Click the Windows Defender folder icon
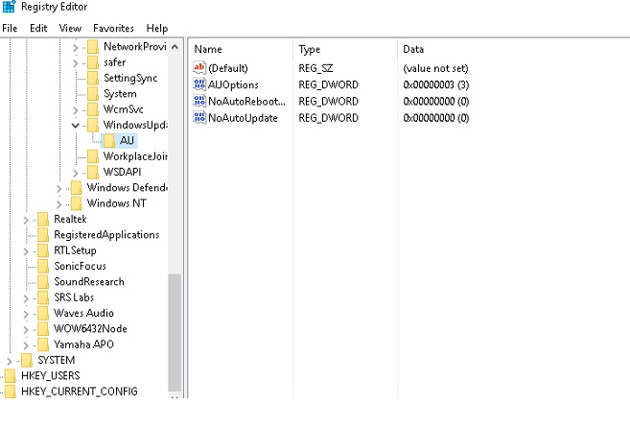630x428 pixels. click(x=77, y=187)
